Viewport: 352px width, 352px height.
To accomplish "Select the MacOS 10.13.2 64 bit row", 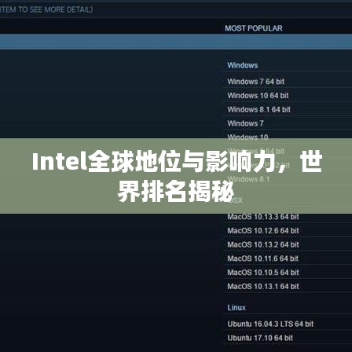I will [x=263, y=244].
